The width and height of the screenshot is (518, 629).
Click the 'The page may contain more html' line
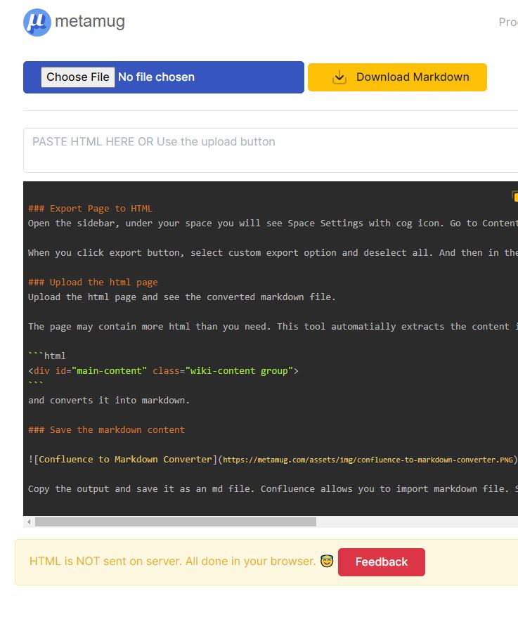point(273,327)
